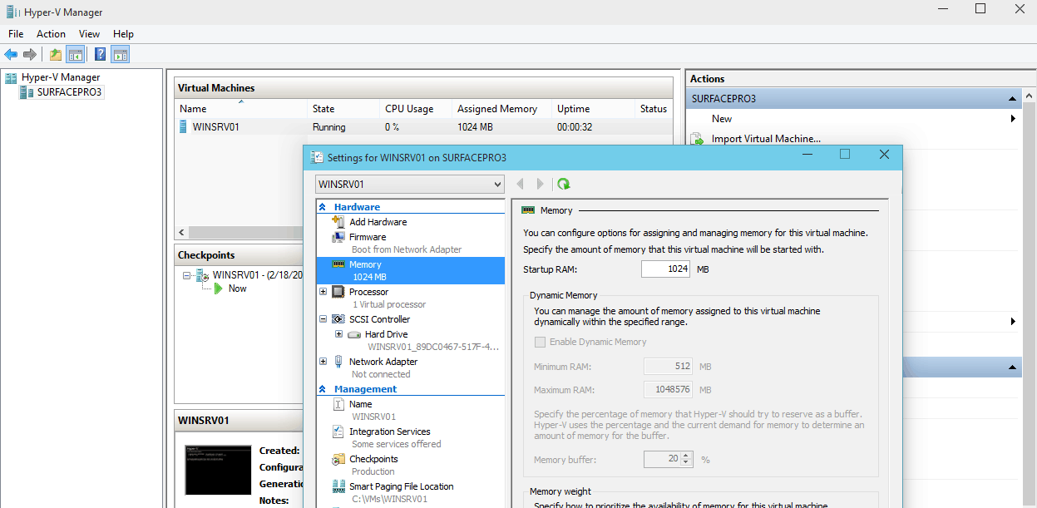The height and width of the screenshot is (508, 1037).
Task: Select SURFACEPRO3 server in console tree
Action: point(69,92)
